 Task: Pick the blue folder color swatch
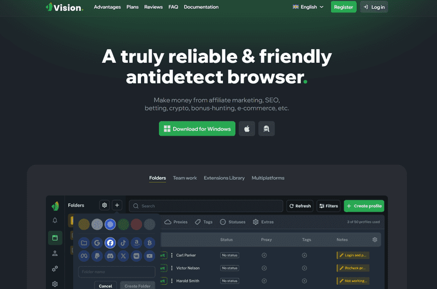click(110, 224)
